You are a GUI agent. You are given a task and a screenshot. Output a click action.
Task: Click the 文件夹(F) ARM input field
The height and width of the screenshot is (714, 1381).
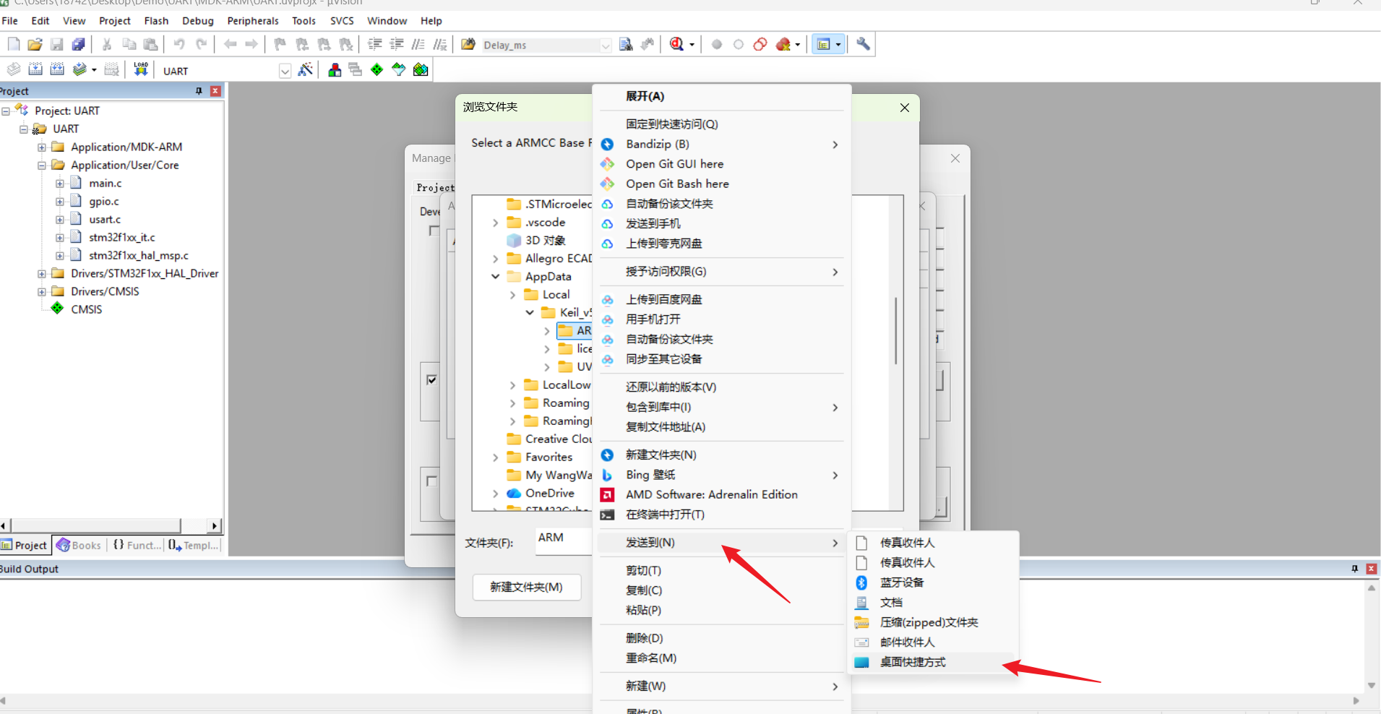point(564,541)
